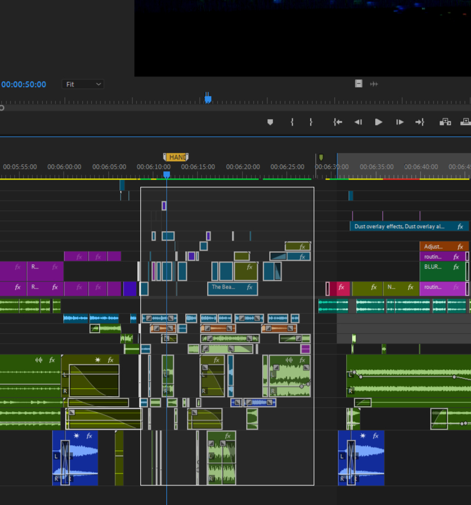The width and height of the screenshot is (471, 505).
Task: Click the 00:00:50:00 timecode field
Action: pos(24,84)
